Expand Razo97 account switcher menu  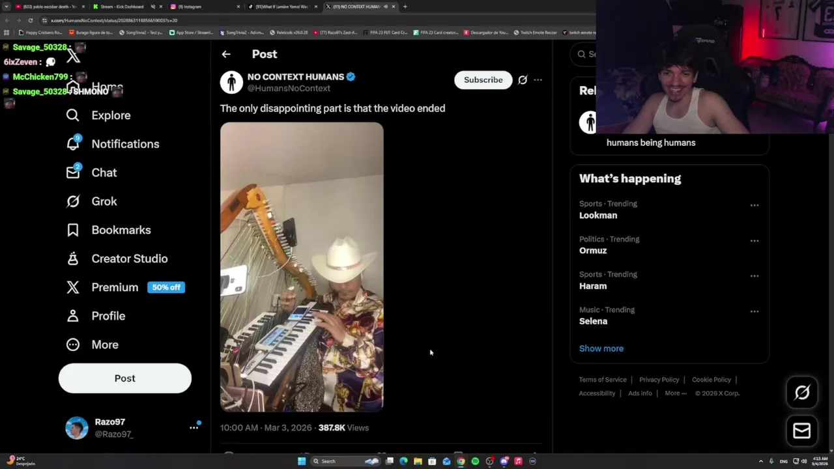pyautogui.click(x=194, y=428)
